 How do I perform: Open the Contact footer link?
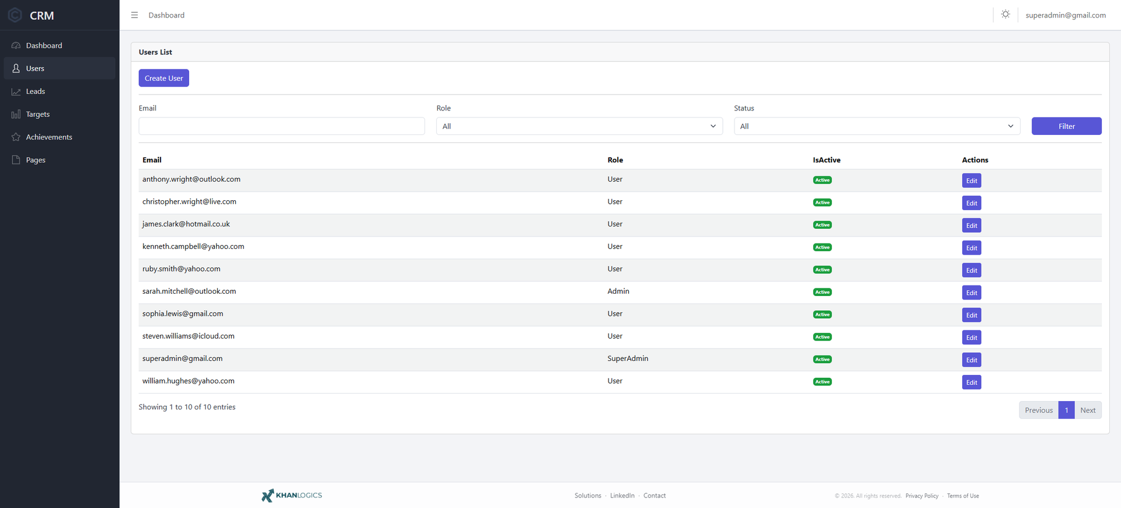[x=655, y=496]
